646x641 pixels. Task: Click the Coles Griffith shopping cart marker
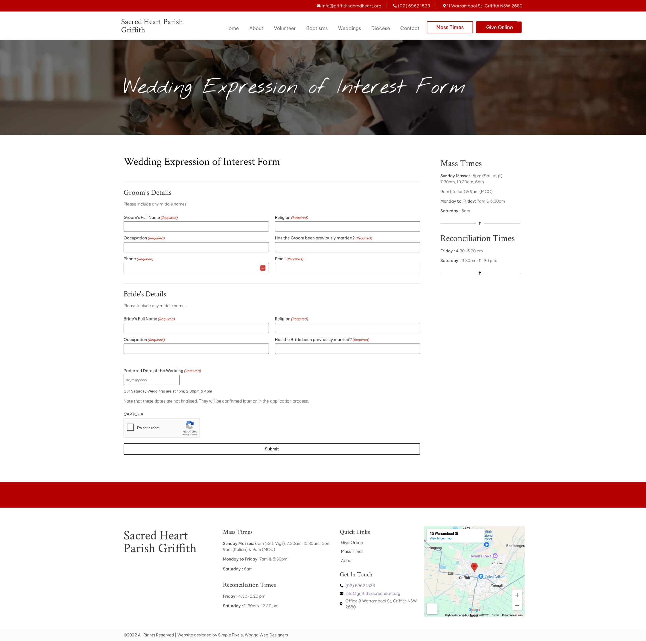[x=480, y=576]
